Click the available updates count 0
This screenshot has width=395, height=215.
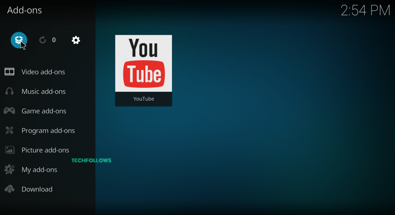point(54,40)
